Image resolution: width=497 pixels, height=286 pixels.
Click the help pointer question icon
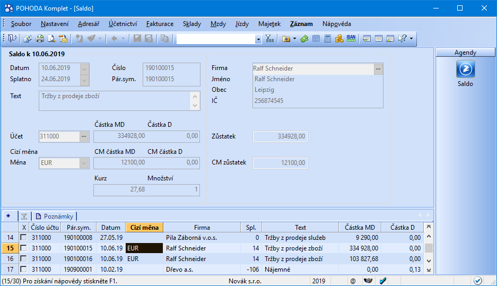coord(402,39)
